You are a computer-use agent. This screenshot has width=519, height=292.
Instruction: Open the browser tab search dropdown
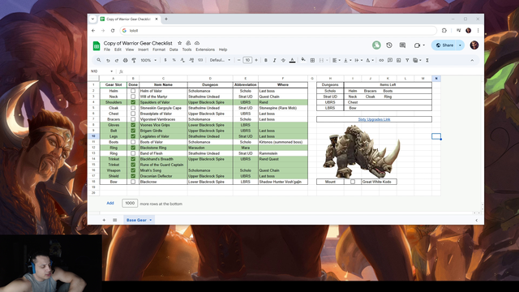[92, 19]
